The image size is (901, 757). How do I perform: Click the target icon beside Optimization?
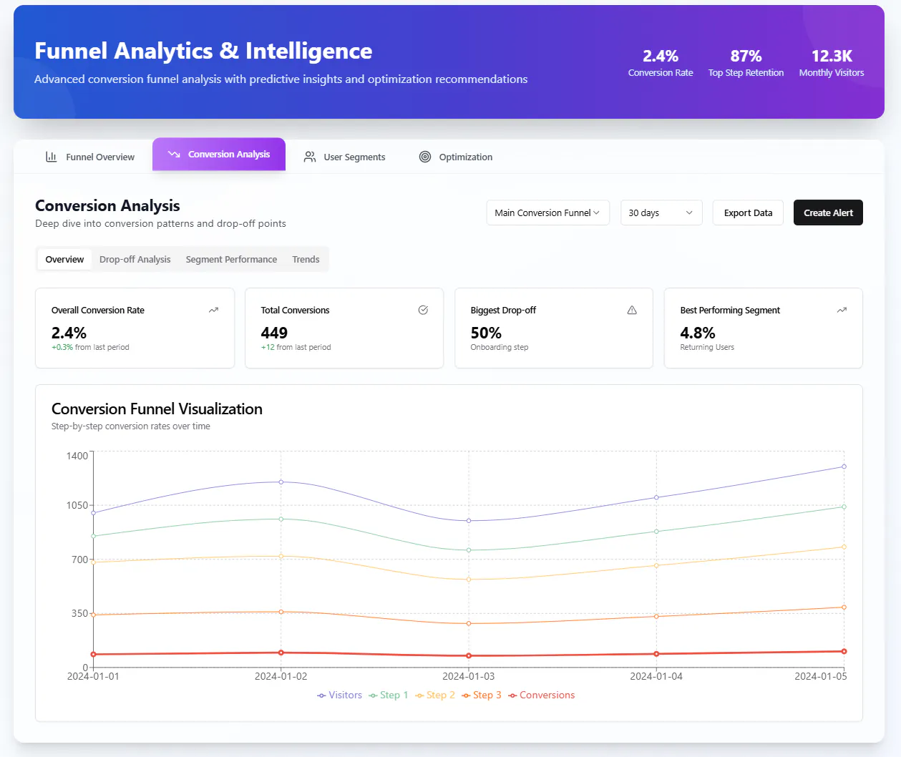coord(425,157)
